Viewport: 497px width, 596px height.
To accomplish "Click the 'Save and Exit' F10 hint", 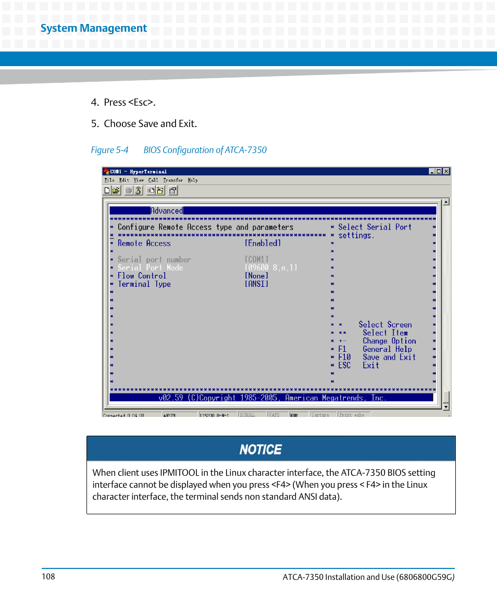I will 389,357.
